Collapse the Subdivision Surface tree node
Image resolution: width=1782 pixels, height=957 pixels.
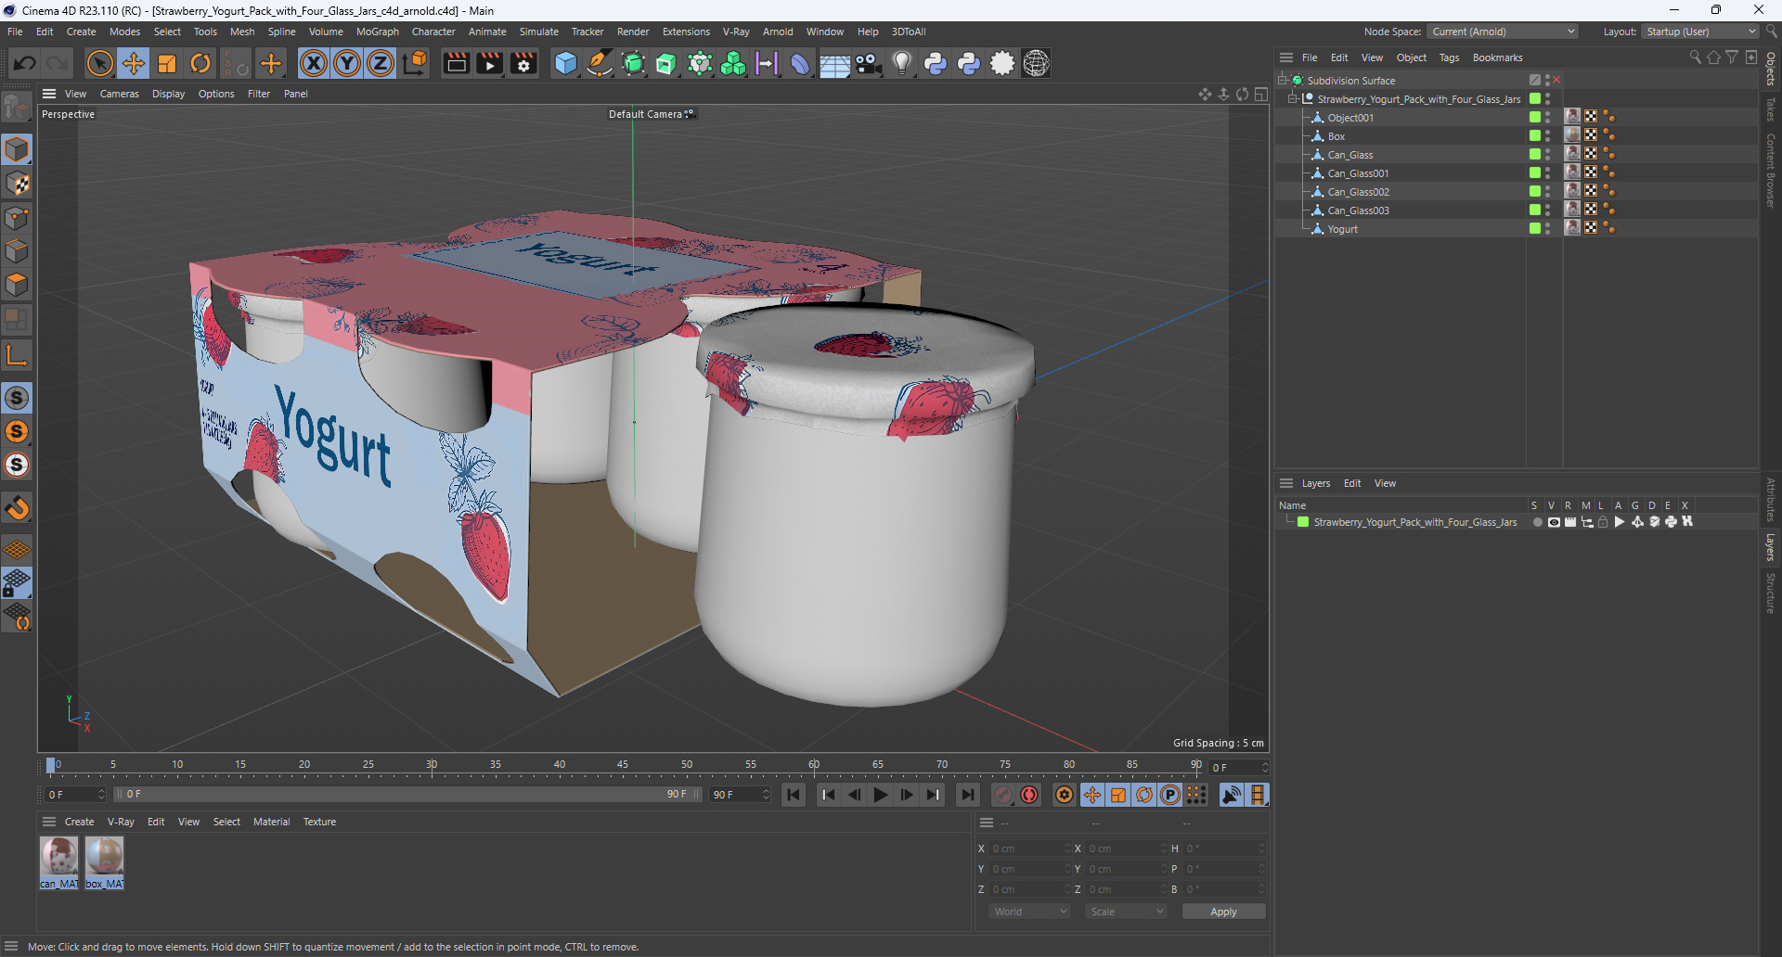[x=1282, y=81]
